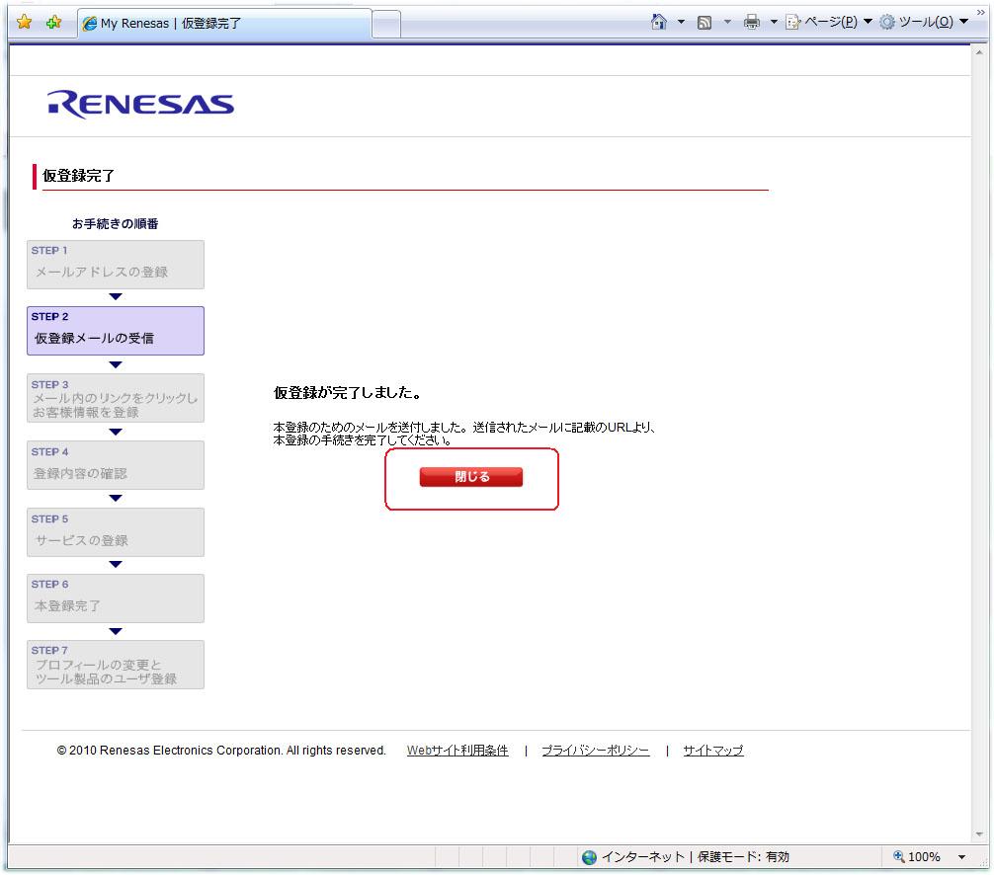994x875 pixels.
Task: Click the Add to Favorites icon
Action: [53, 22]
